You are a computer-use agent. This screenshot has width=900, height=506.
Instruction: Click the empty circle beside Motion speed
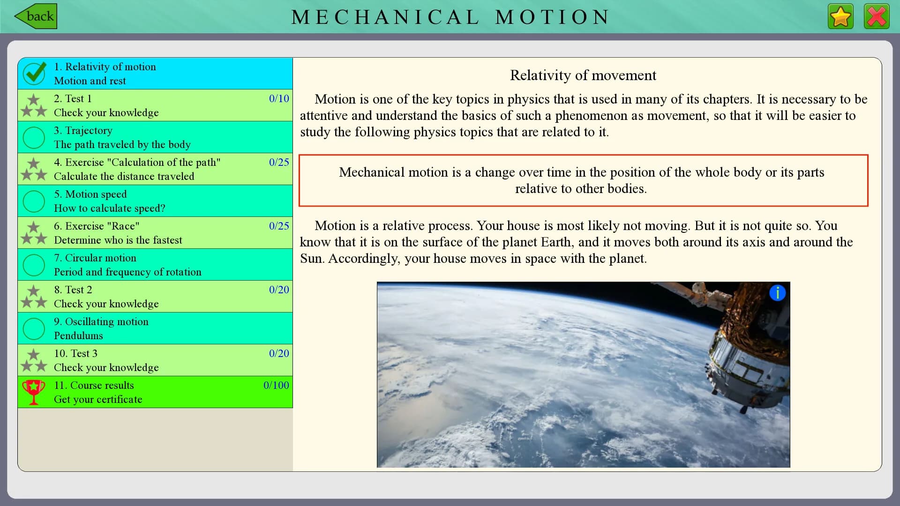(34, 201)
